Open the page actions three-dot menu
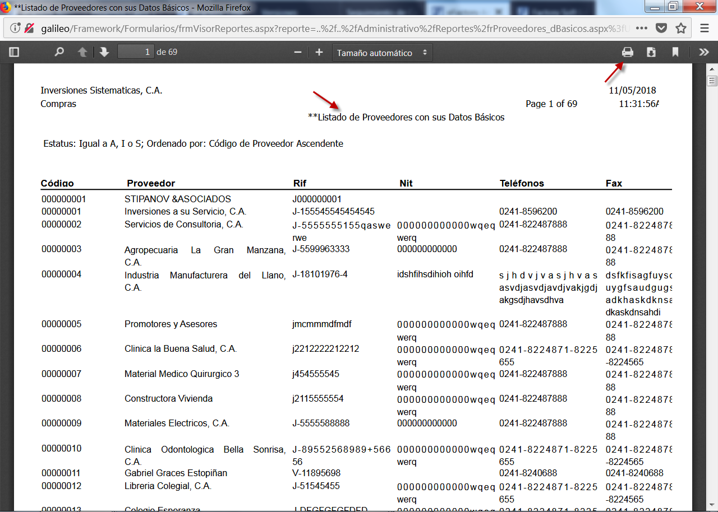 [x=642, y=28]
